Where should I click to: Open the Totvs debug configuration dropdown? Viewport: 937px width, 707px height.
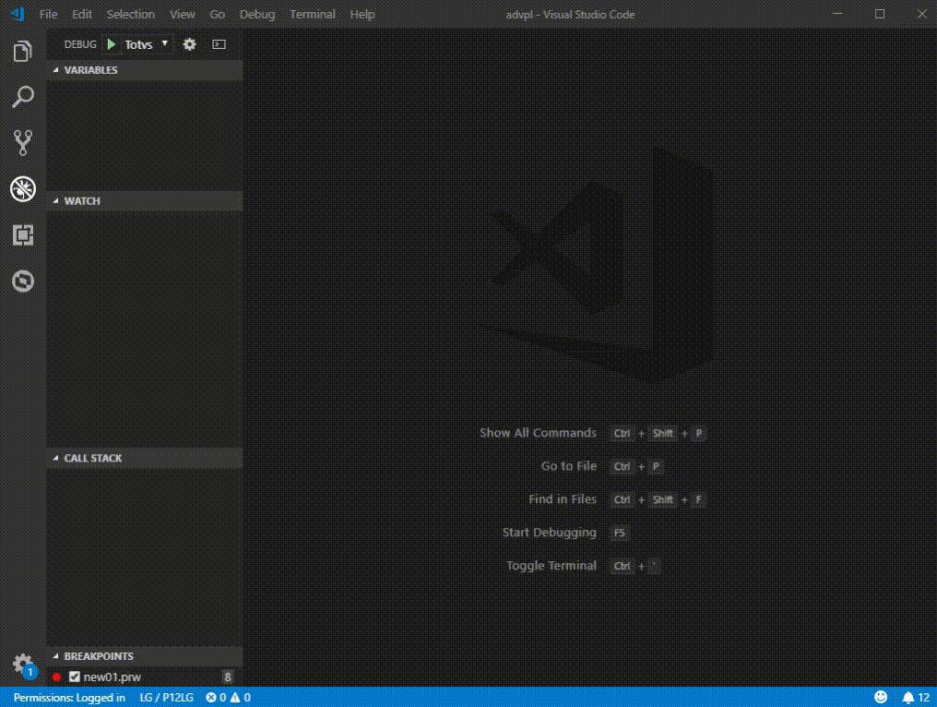147,44
